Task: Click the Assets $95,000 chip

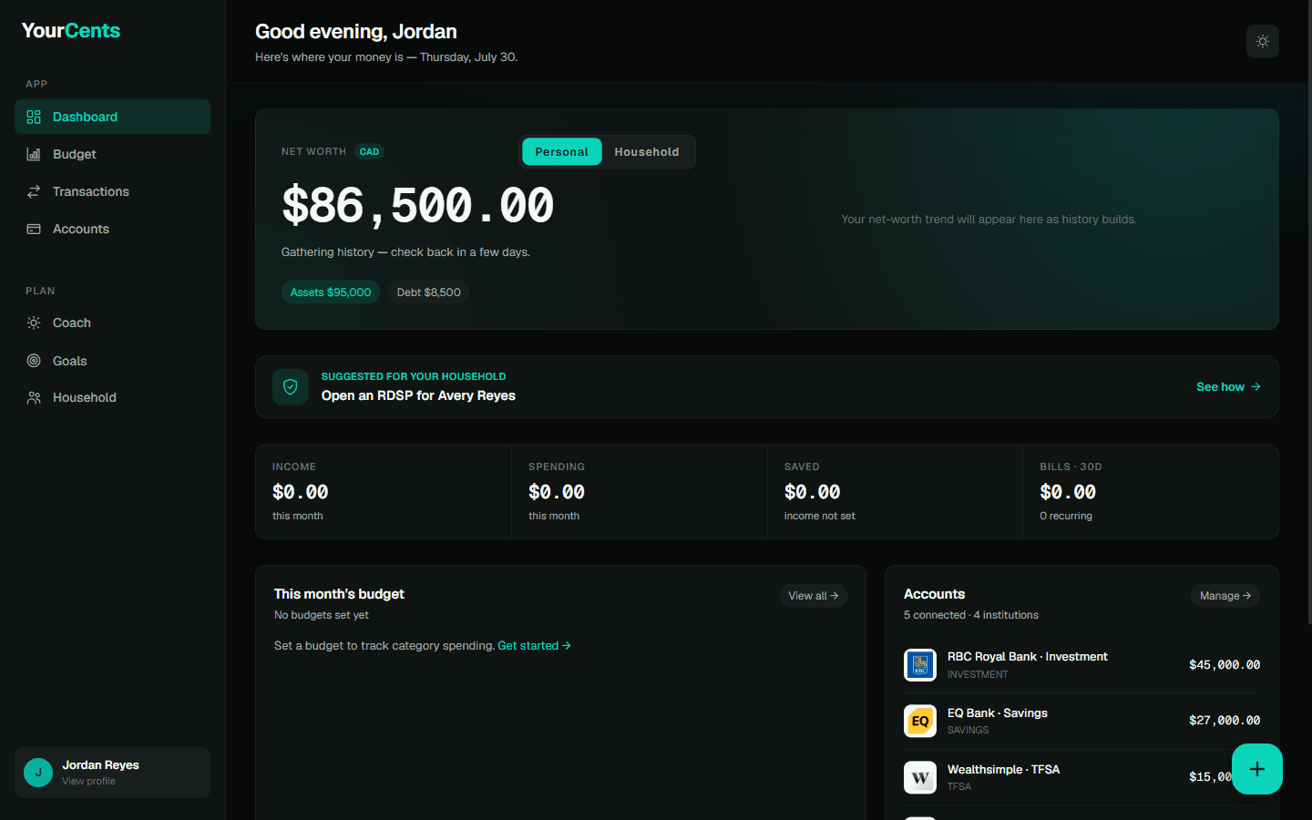Action: (x=331, y=292)
